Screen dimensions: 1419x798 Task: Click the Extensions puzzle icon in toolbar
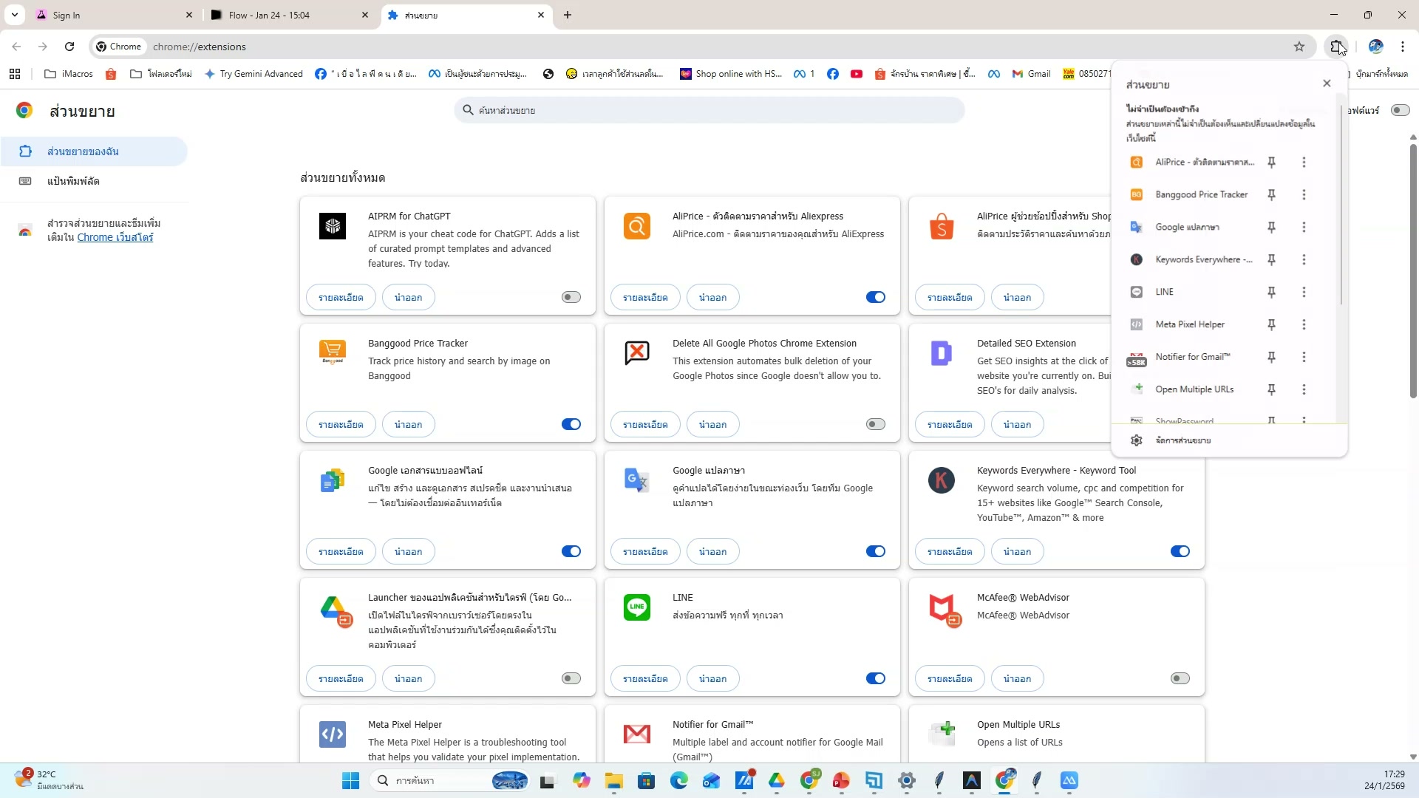pos(1336,47)
